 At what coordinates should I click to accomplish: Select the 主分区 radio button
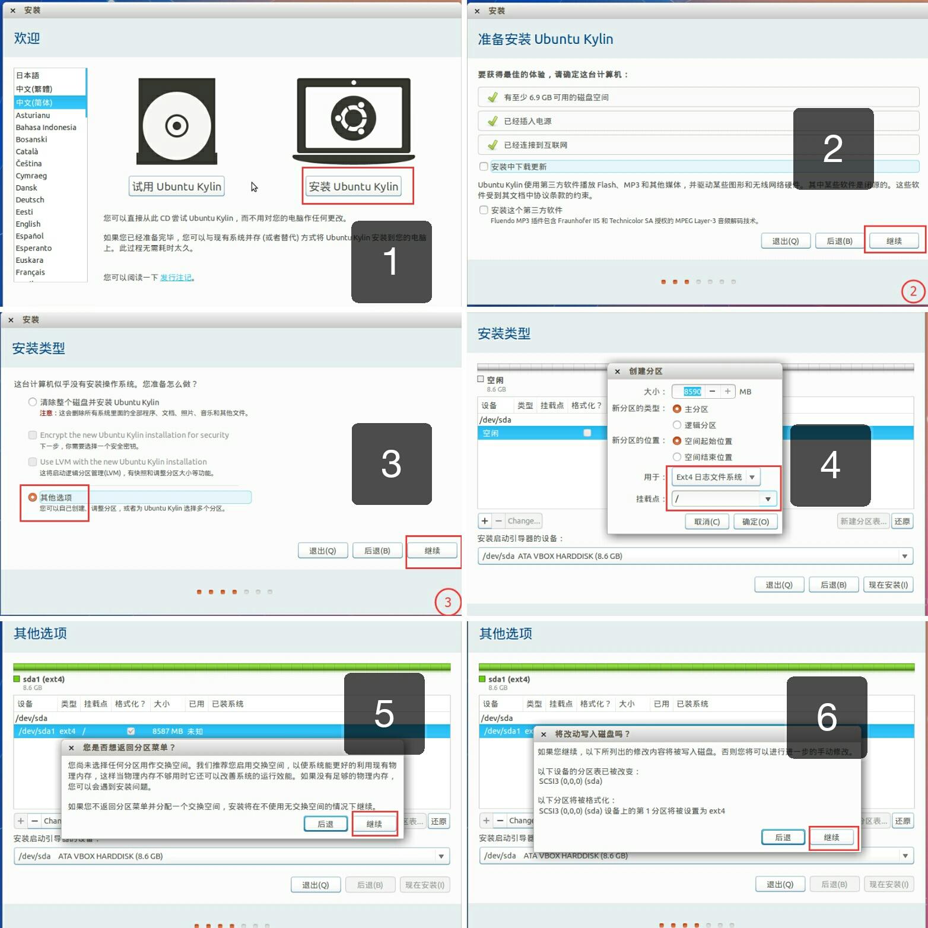677,409
